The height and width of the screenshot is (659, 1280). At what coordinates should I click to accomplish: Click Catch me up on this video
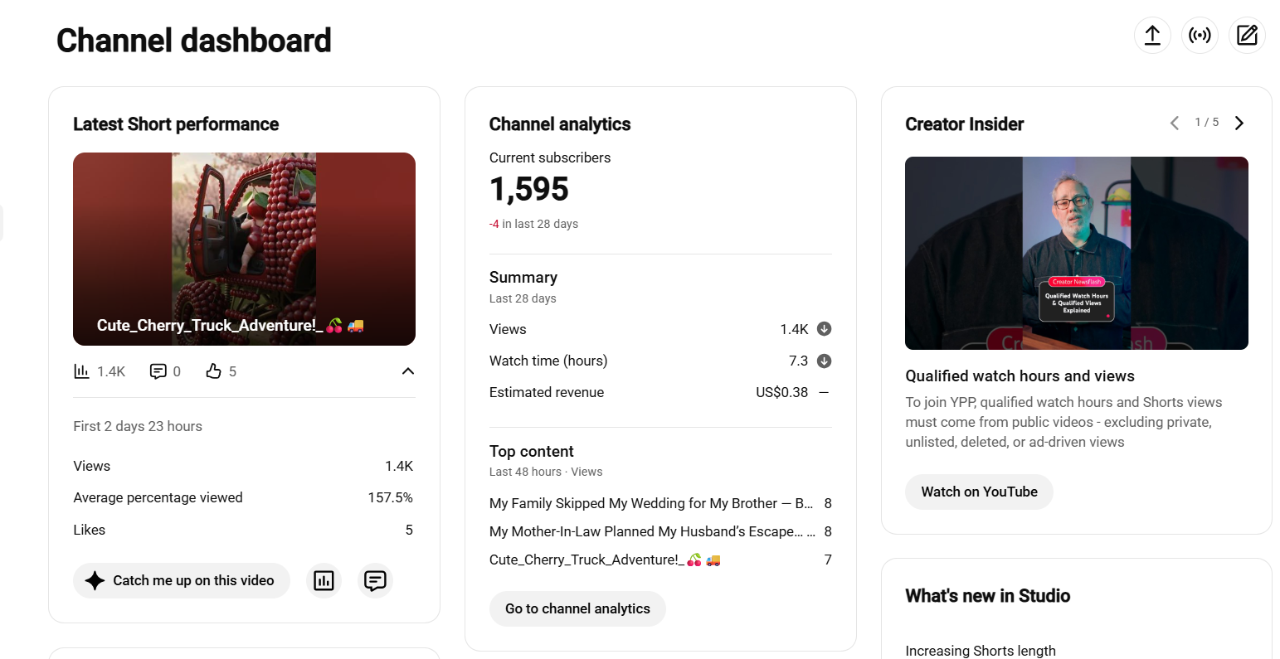click(x=182, y=580)
